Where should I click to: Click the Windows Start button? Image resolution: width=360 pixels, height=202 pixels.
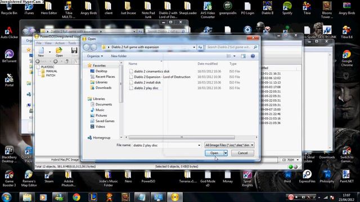[6, 197]
